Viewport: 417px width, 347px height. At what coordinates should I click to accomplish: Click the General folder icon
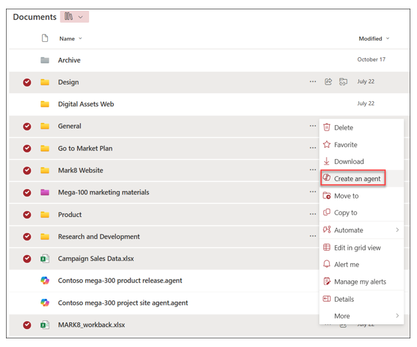tap(45, 126)
